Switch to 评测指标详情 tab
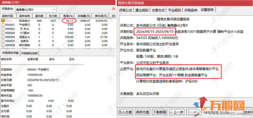253x118 pixels. [x=10, y=53]
